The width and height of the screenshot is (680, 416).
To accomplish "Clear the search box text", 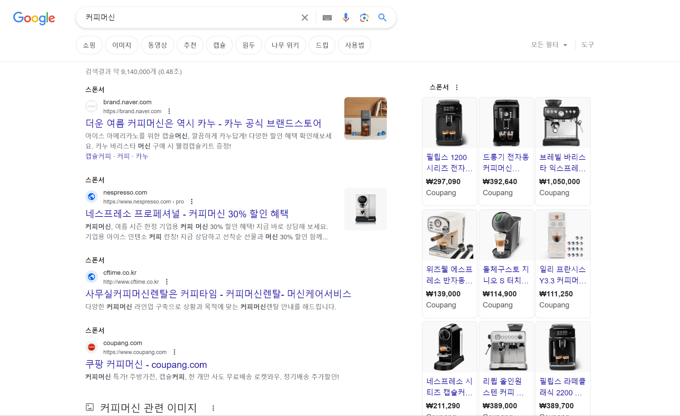I will (x=304, y=18).
